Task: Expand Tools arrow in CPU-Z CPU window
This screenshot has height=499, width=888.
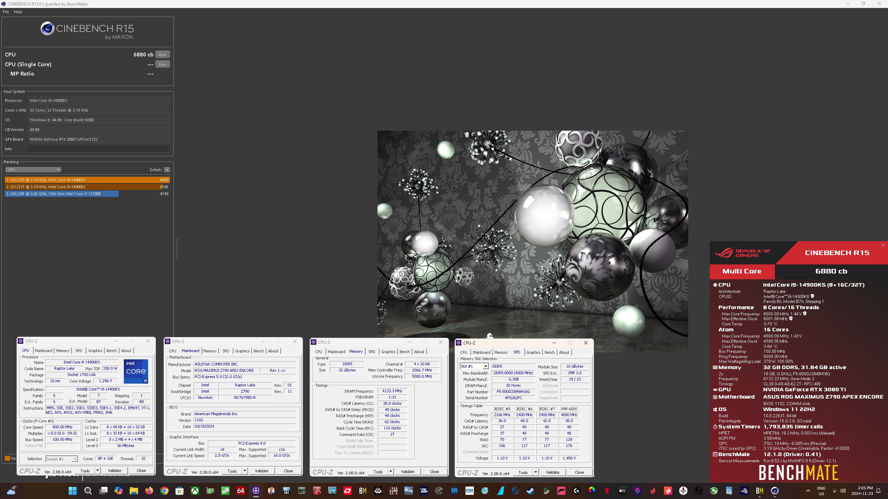Action: (98, 471)
